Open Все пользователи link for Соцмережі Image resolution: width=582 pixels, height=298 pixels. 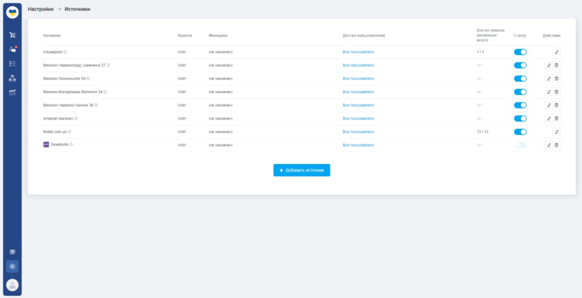pyautogui.click(x=358, y=52)
